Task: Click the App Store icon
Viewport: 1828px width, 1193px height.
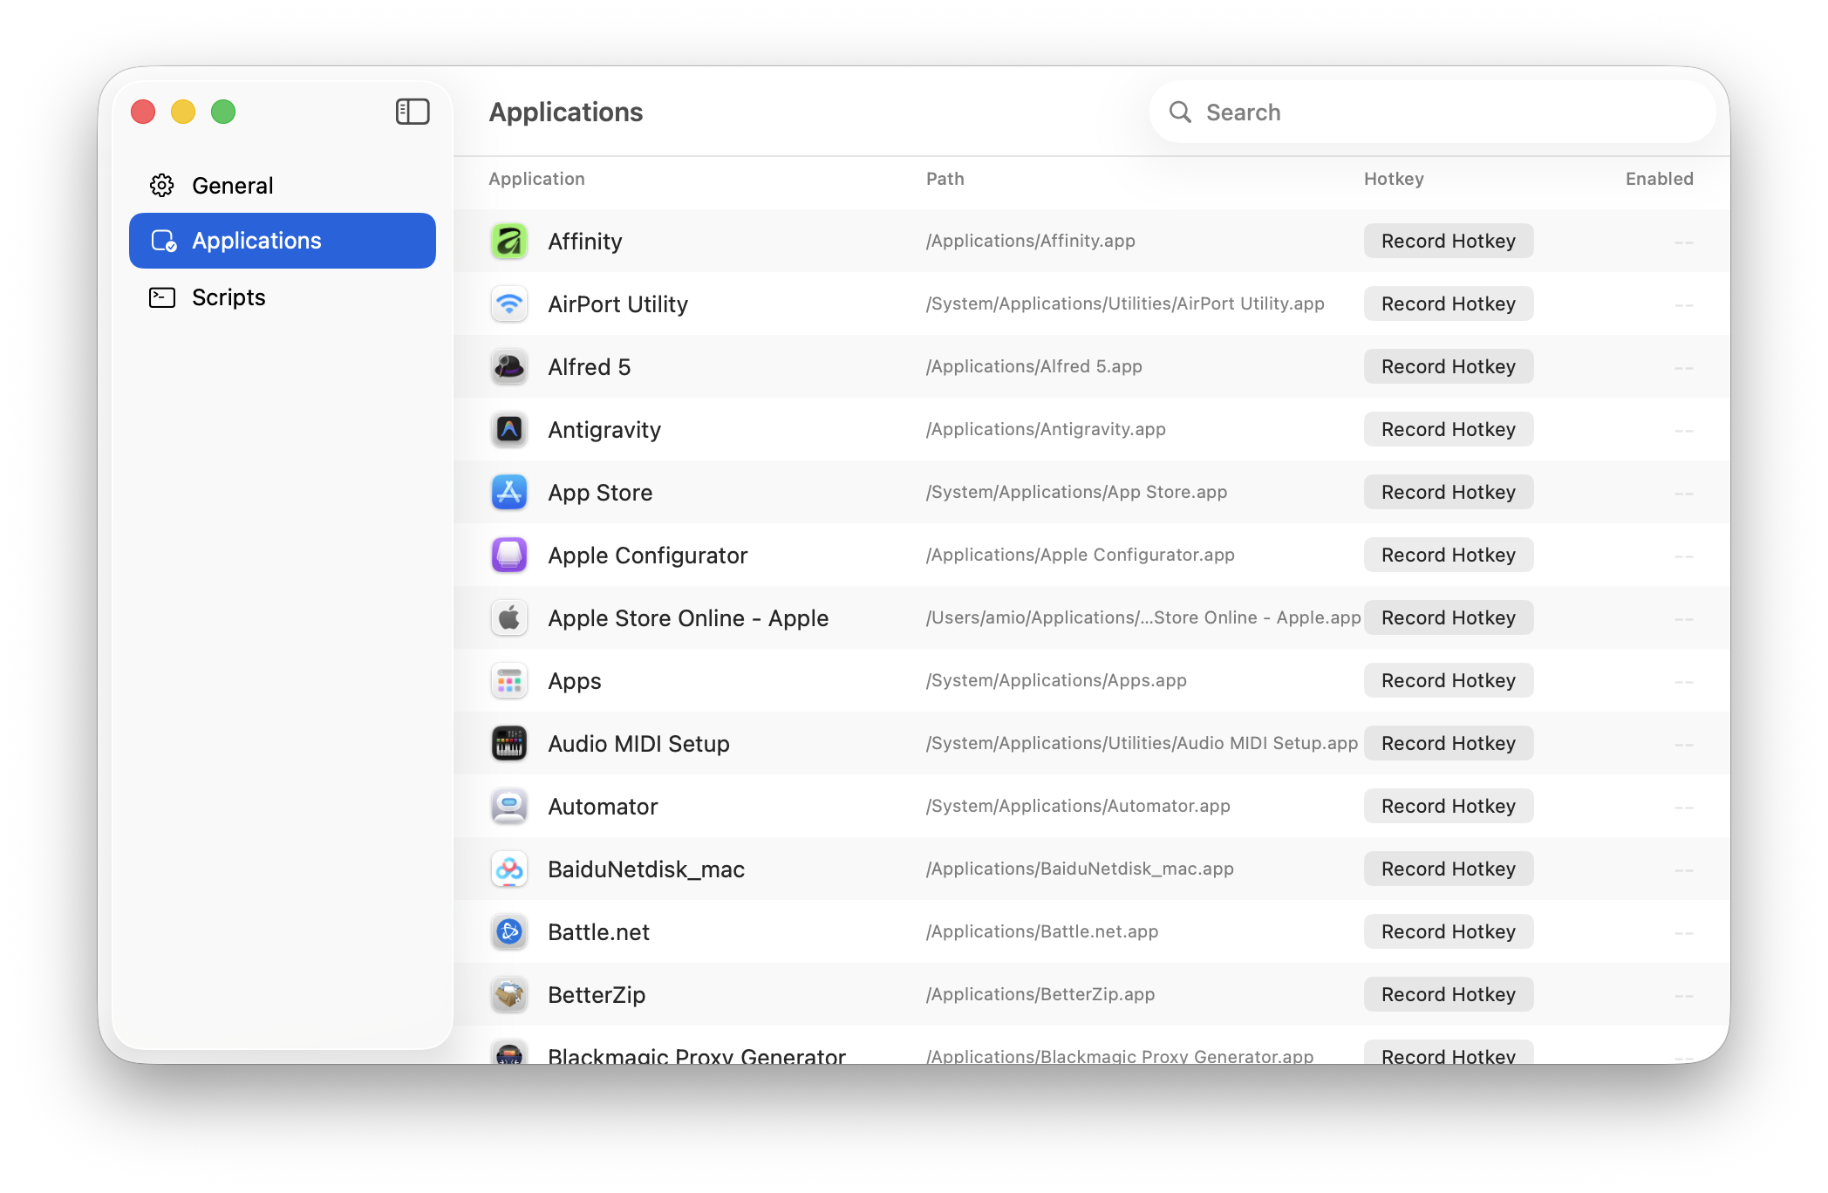Action: click(509, 492)
